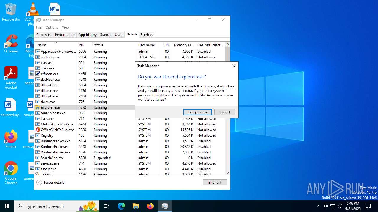This screenshot has width=378, height=212.
Task: Select MoUsoCoreWorker.exe process row
Action: pyautogui.click(x=130, y=124)
